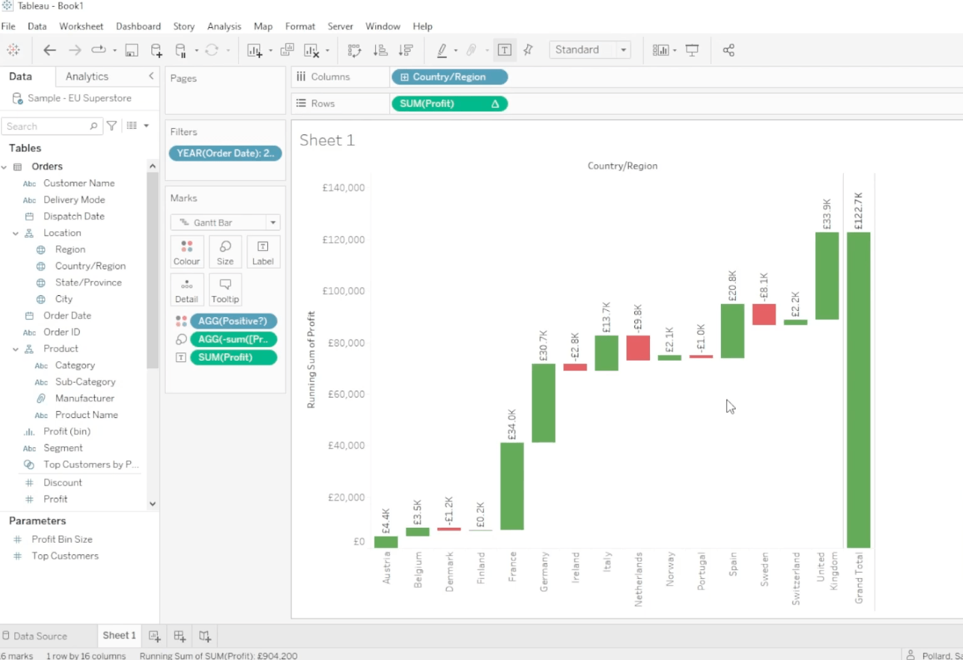Open the Tooltip editor on the Marks card
963x660 pixels.
click(x=225, y=290)
